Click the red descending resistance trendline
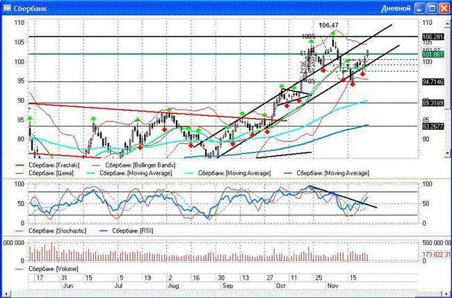 (x=157, y=112)
